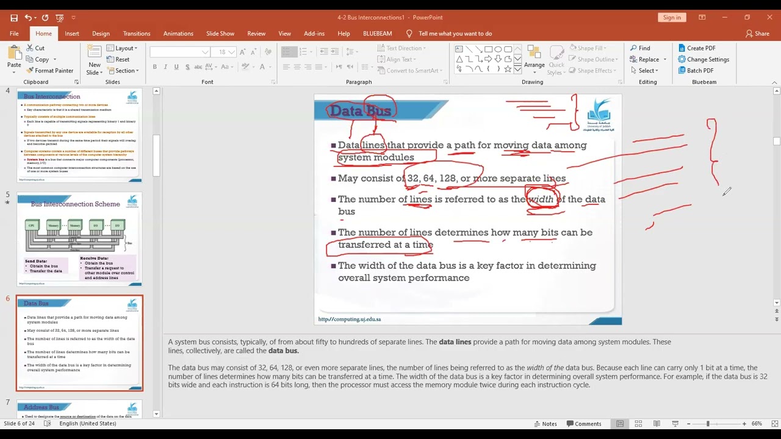Click the computing.uj.edu.sa link on slide

(350, 319)
